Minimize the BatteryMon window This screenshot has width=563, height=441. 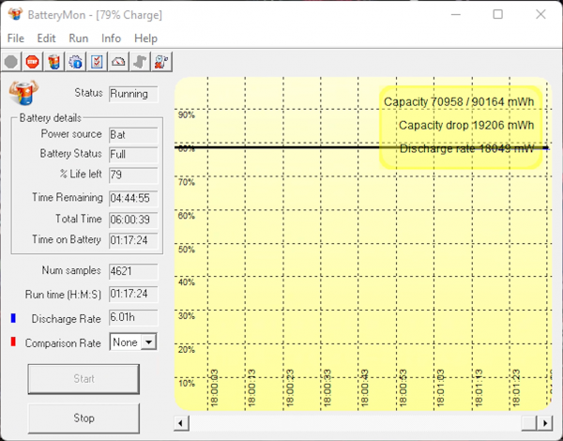coord(456,14)
